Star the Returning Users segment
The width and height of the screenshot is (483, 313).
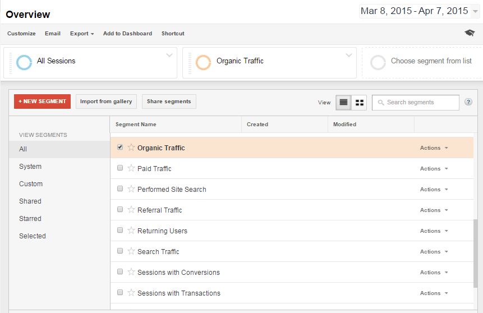pyautogui.click(x=131, y=231)
